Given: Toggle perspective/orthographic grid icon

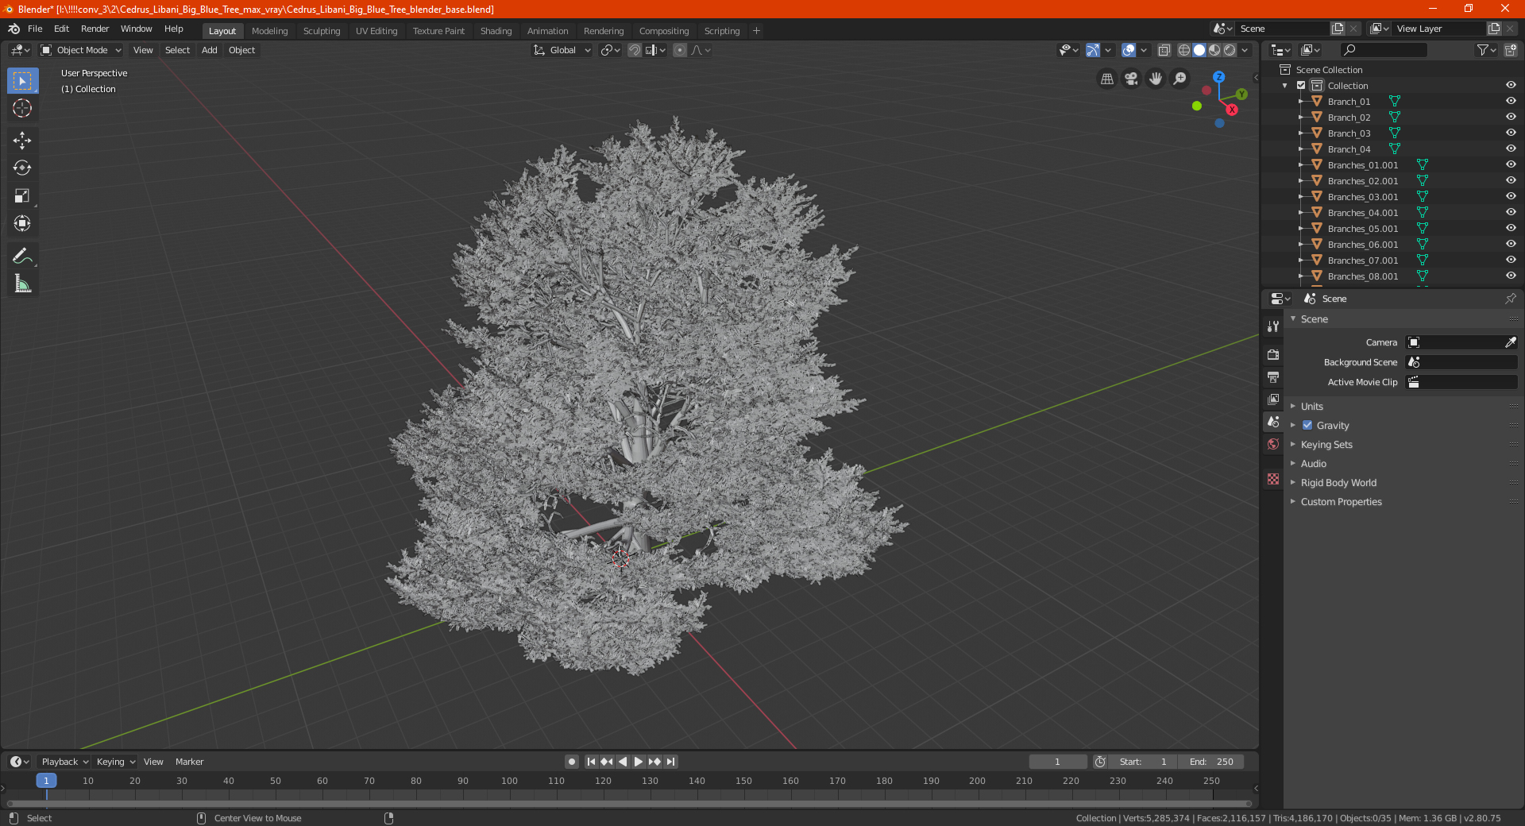Looking at the screenshot, I should click(1106, 79).
